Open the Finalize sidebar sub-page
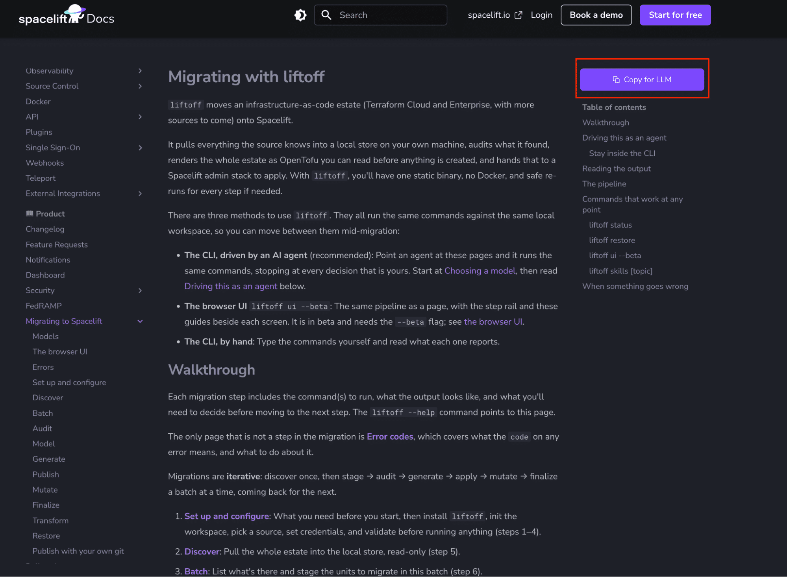Screen dimensions: 787x577 point(46,505)
